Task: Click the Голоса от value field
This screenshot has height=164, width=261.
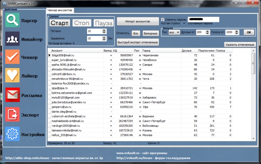Action: tap(230, 32)
